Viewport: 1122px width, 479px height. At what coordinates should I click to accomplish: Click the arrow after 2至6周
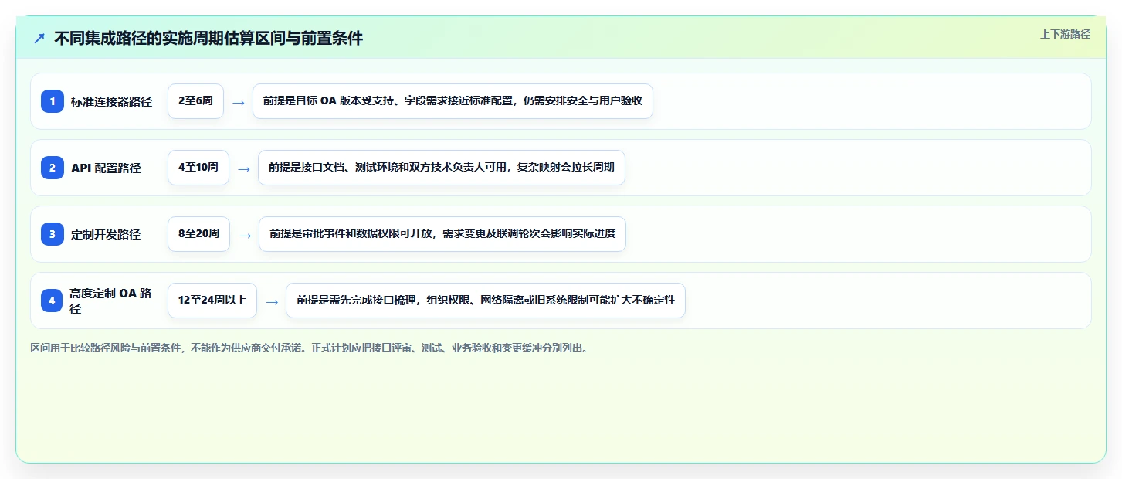pos(239,102)
